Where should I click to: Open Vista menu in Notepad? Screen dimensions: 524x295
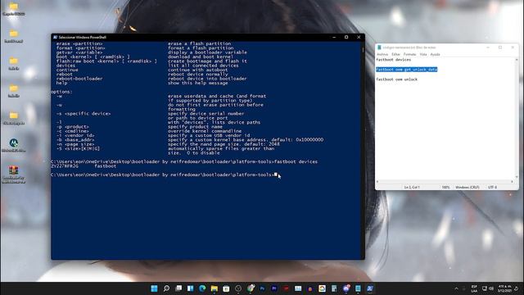tap(423, 54)
